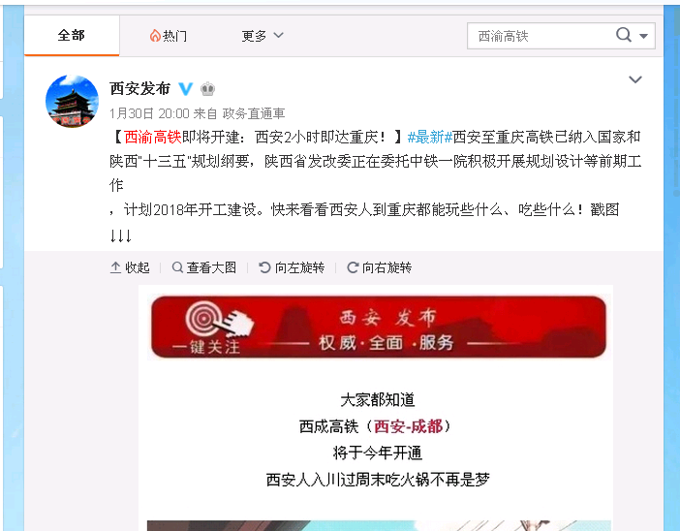This screenshot has width=680, height=531.
Task: Click the crown membership icon
Action: pyautogui.click(x=207, y=89)
